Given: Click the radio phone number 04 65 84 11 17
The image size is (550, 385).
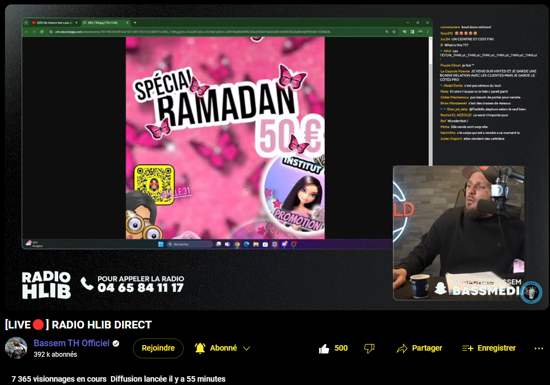Looking at the screenshot, I should click(x=140, y=288).
